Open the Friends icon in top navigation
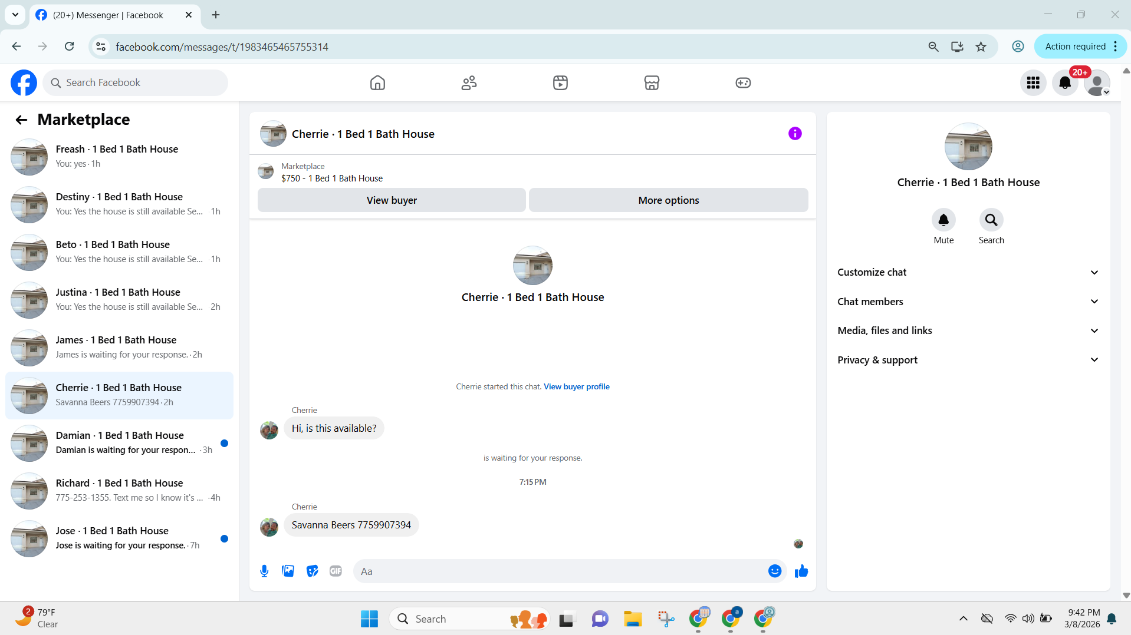This screenshot has height=635, width=1131. [469, 82]
